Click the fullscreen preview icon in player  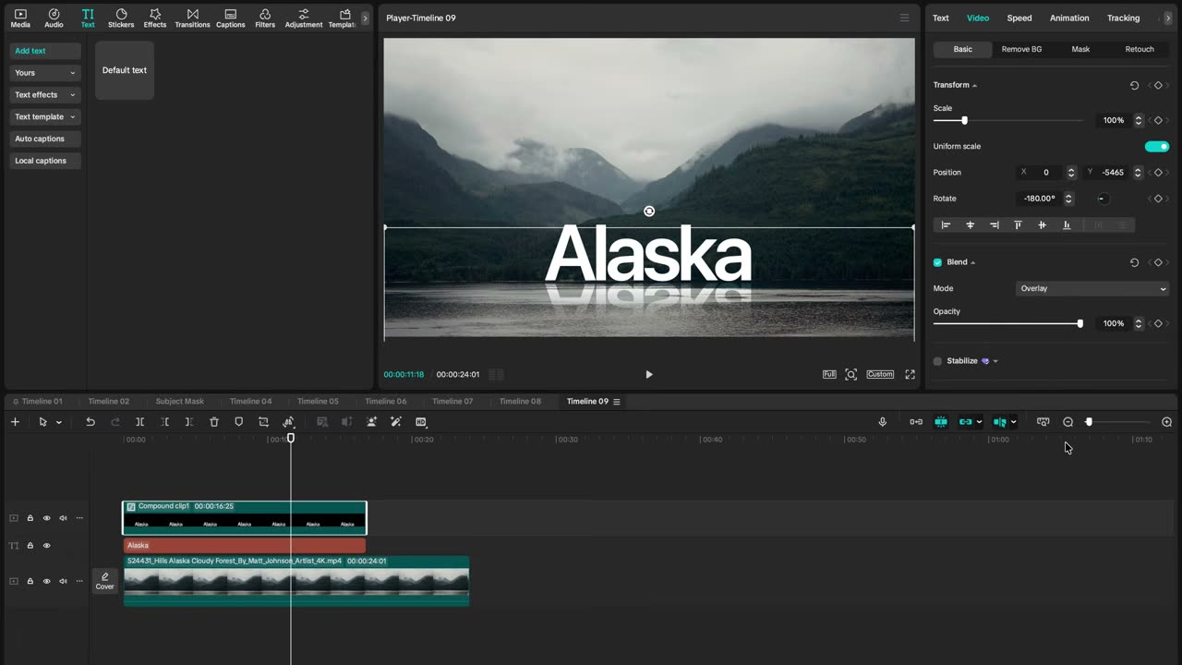910,374
